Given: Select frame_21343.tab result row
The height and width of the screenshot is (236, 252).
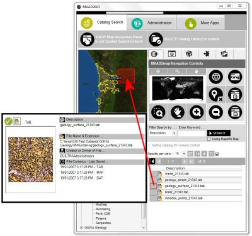Looking at the screenshot, I should coord(196,174).
